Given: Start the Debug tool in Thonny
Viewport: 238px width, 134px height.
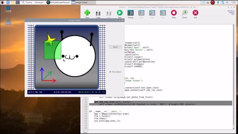Looking at the screenshot, I should click(x=131, y=13).
